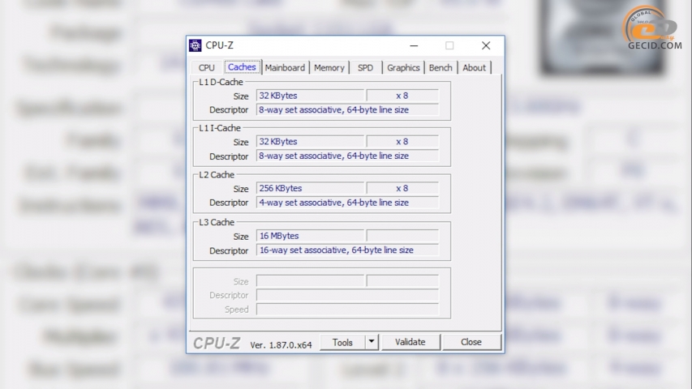Screen dimensions: 692x389
Task: Maximize the CPU-Z window
Action: tap(449, 45)
